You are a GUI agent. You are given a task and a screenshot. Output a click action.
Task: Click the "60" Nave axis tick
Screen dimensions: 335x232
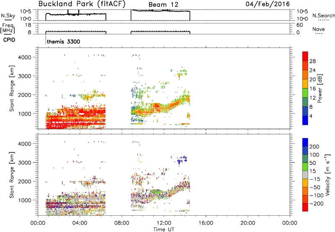coord(300,25)
